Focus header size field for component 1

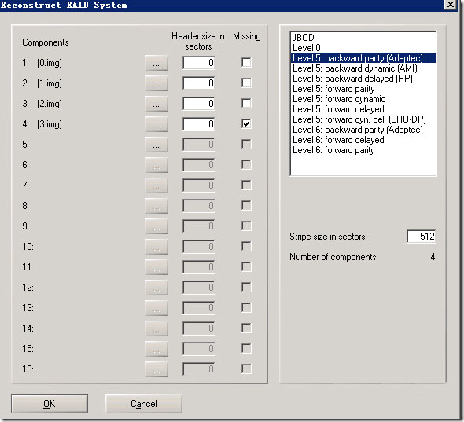tap(199, 63)
